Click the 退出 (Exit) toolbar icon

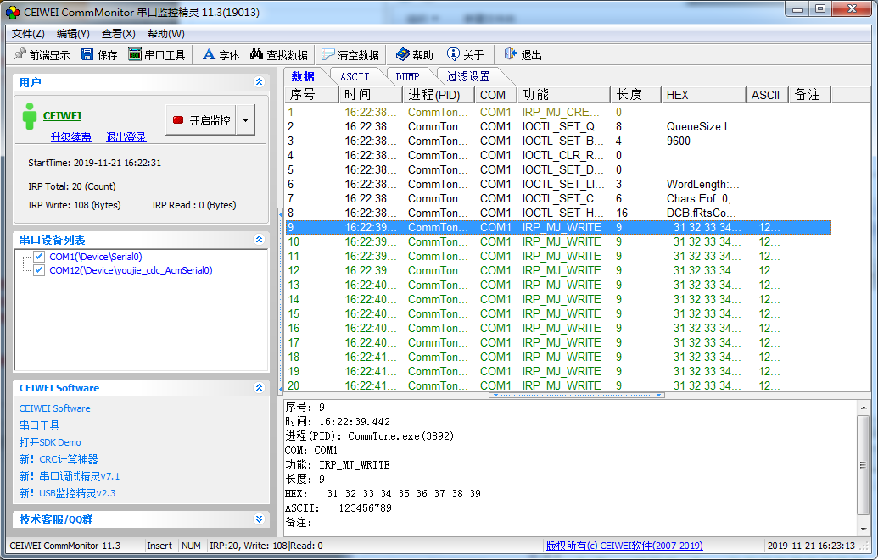coord(510,53)
